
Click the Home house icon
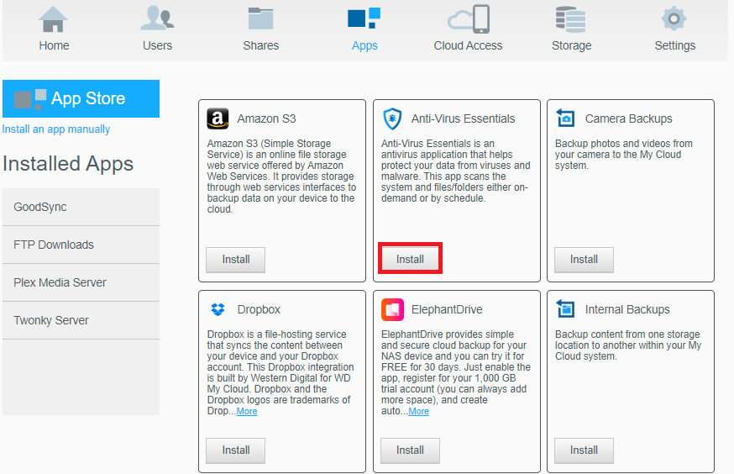point(53,19)
